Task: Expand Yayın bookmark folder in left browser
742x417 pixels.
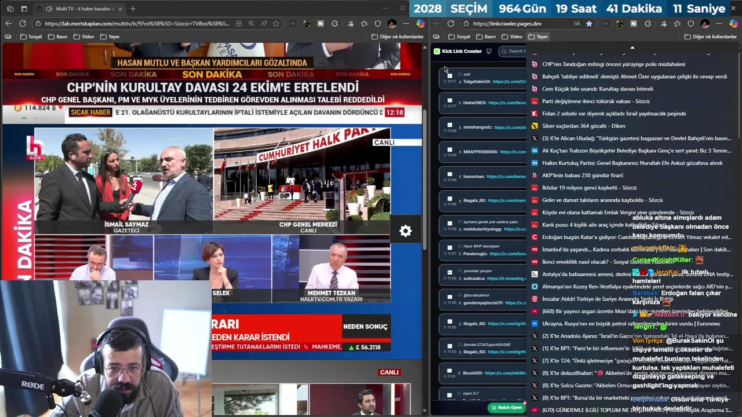Action: (110, 36)
